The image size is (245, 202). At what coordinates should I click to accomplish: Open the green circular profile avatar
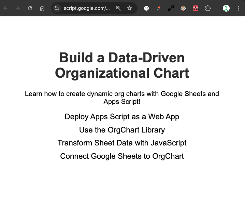[226, 8]
